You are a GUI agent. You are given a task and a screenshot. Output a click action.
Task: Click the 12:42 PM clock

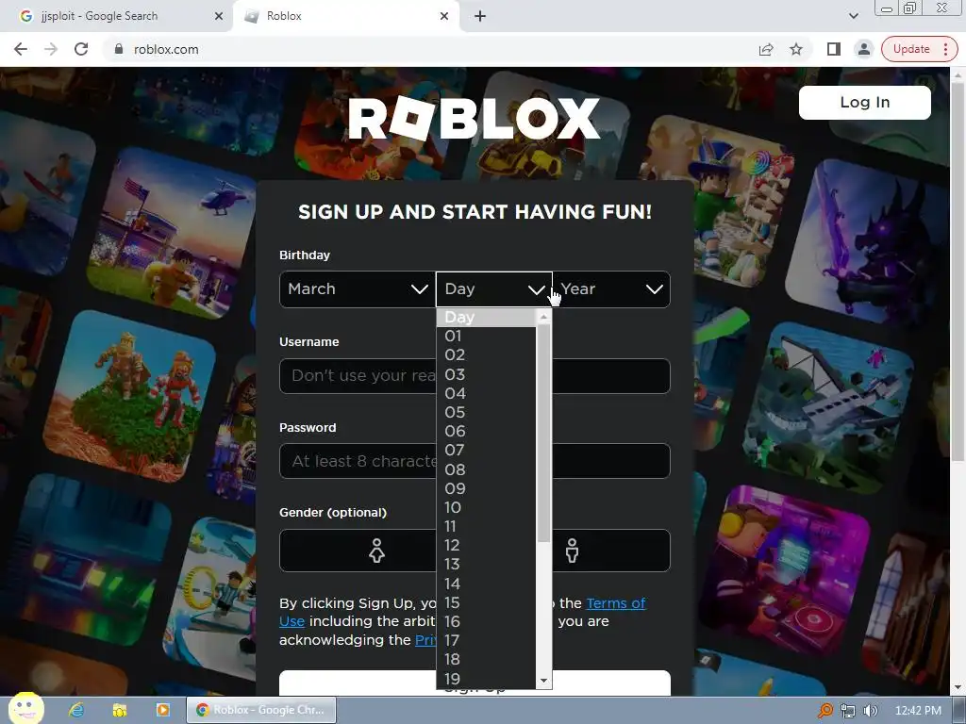(918, 711)
